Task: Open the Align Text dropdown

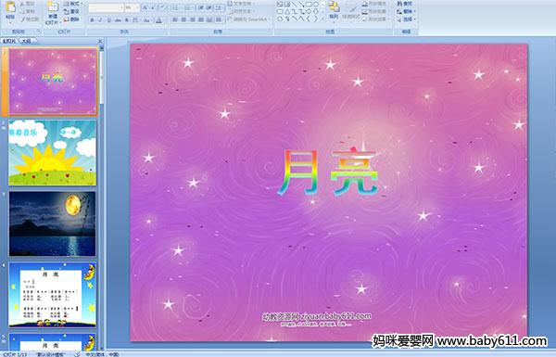Action: point(240,11)
